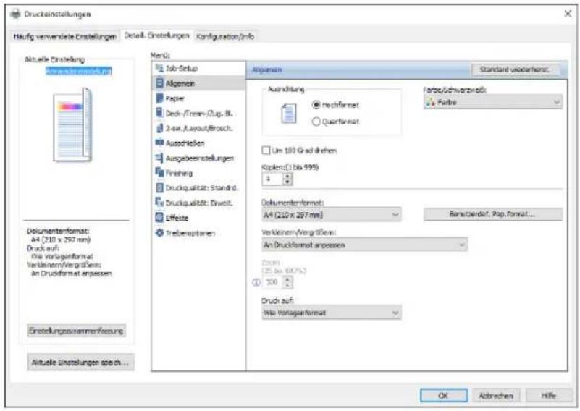Viewport: 580px width, 411px height.
Task: Click the Druckqualität: Erweit. icon
Action: pyautogui.click(x=159, y=203)
